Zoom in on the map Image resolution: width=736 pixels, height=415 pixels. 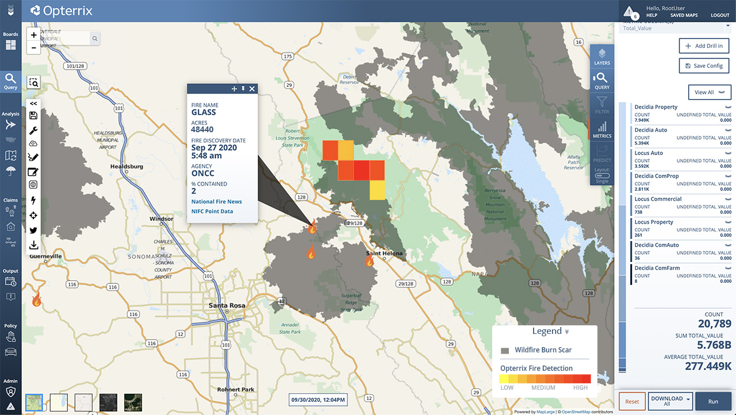34,34
